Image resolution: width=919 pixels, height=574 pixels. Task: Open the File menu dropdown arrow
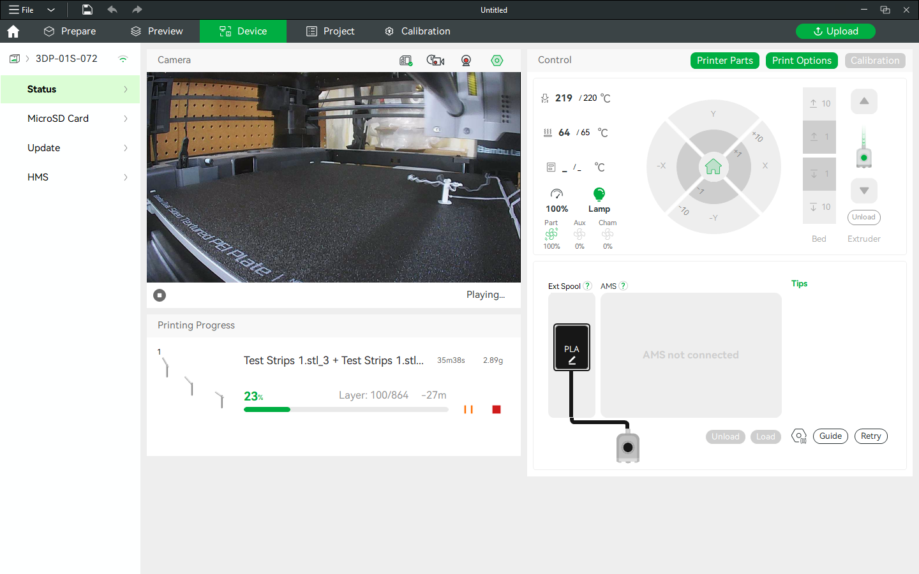pos(51,10)
